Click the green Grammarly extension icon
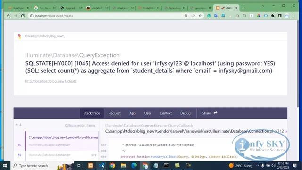 click(209, 16)
